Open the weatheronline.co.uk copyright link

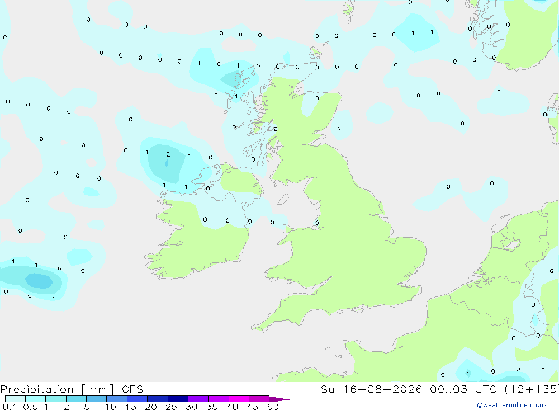512,405
